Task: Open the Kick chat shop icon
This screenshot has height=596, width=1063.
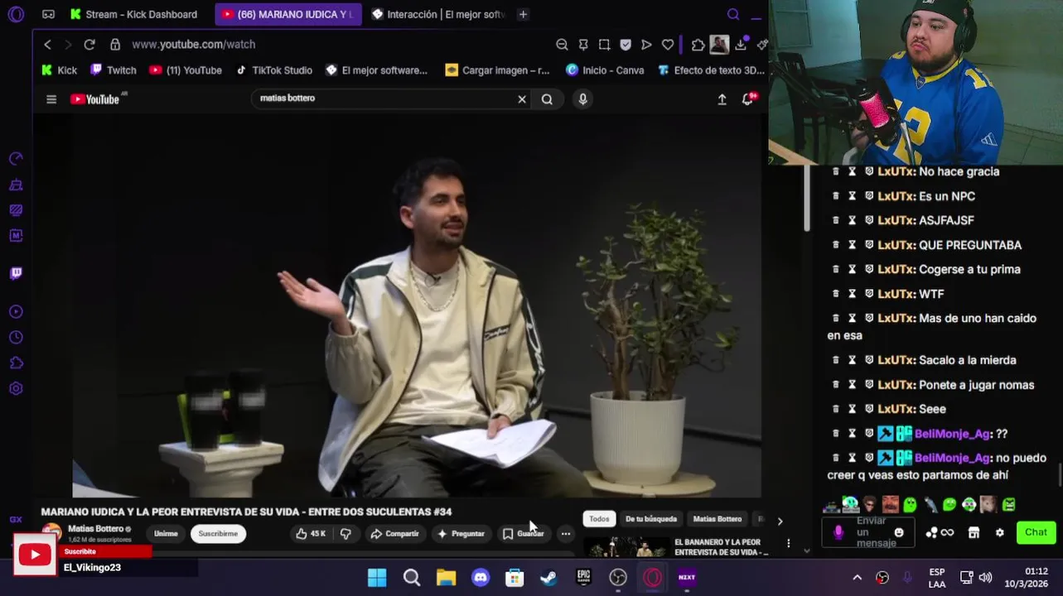Action: pos(974,532)
